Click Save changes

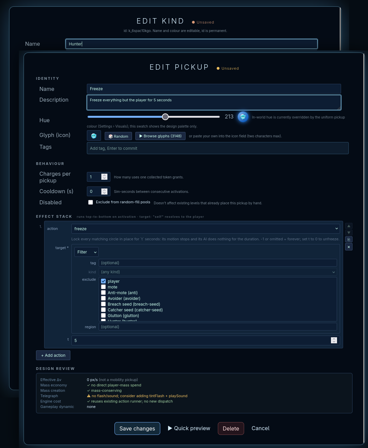pyautogui.click(x=137, y=428)
